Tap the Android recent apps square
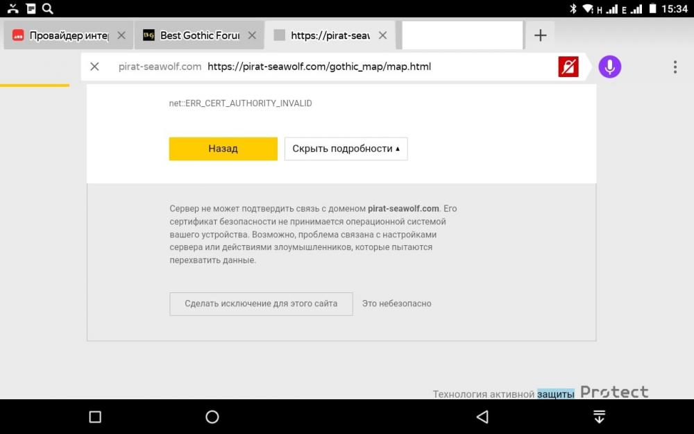The height and width of the screenshot is (434, 694). click(95, 417)
